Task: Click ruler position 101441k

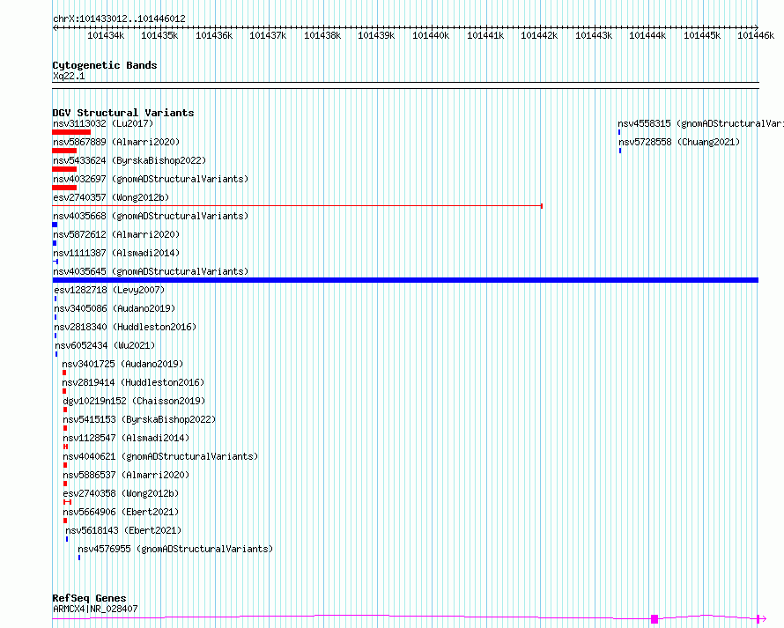Action: tap(485, 35)
